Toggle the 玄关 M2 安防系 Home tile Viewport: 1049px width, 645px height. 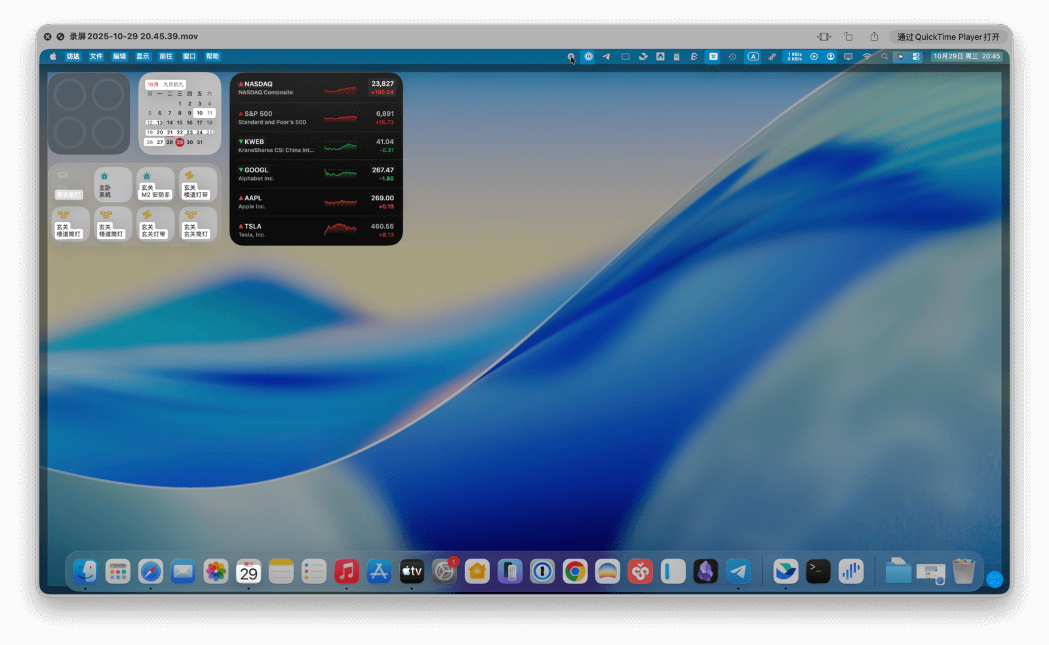point(155,185)
